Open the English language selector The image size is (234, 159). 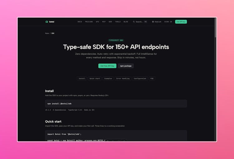point(158,22)
